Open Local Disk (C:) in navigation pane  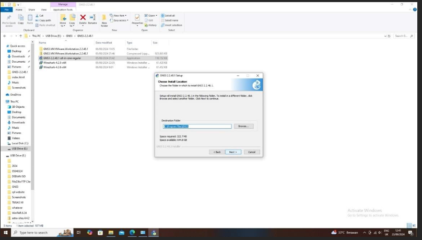coord(20,143)
